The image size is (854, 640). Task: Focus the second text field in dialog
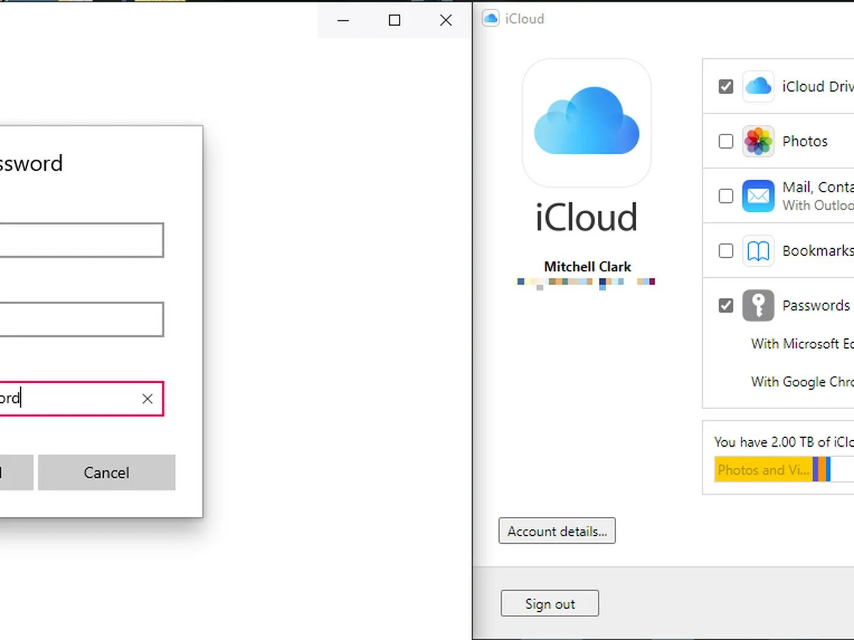[x=81, y=319]
